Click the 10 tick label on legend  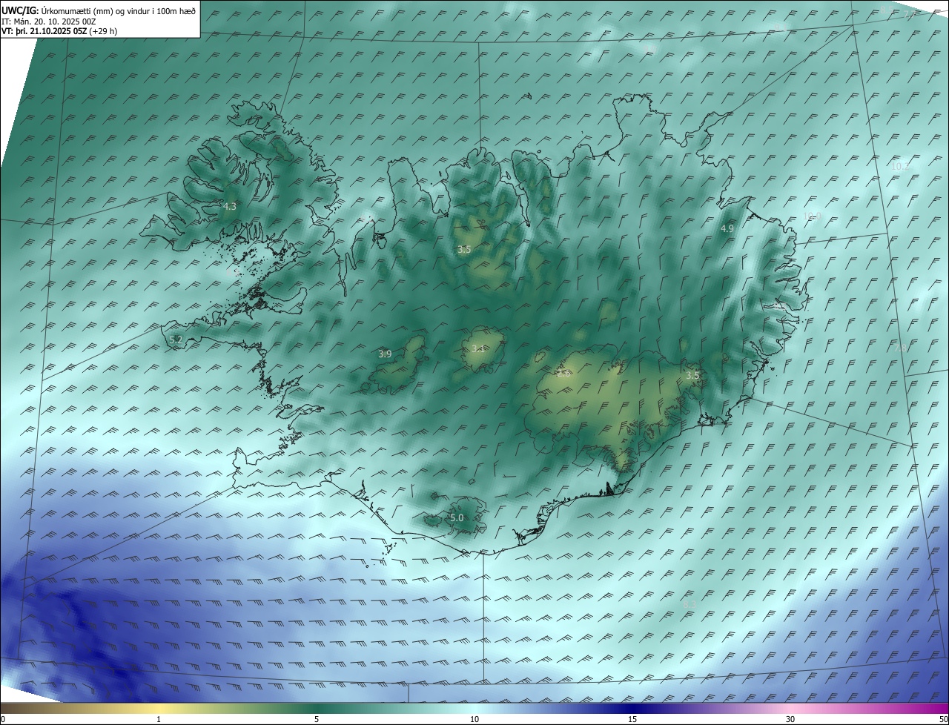pos(474,719)
